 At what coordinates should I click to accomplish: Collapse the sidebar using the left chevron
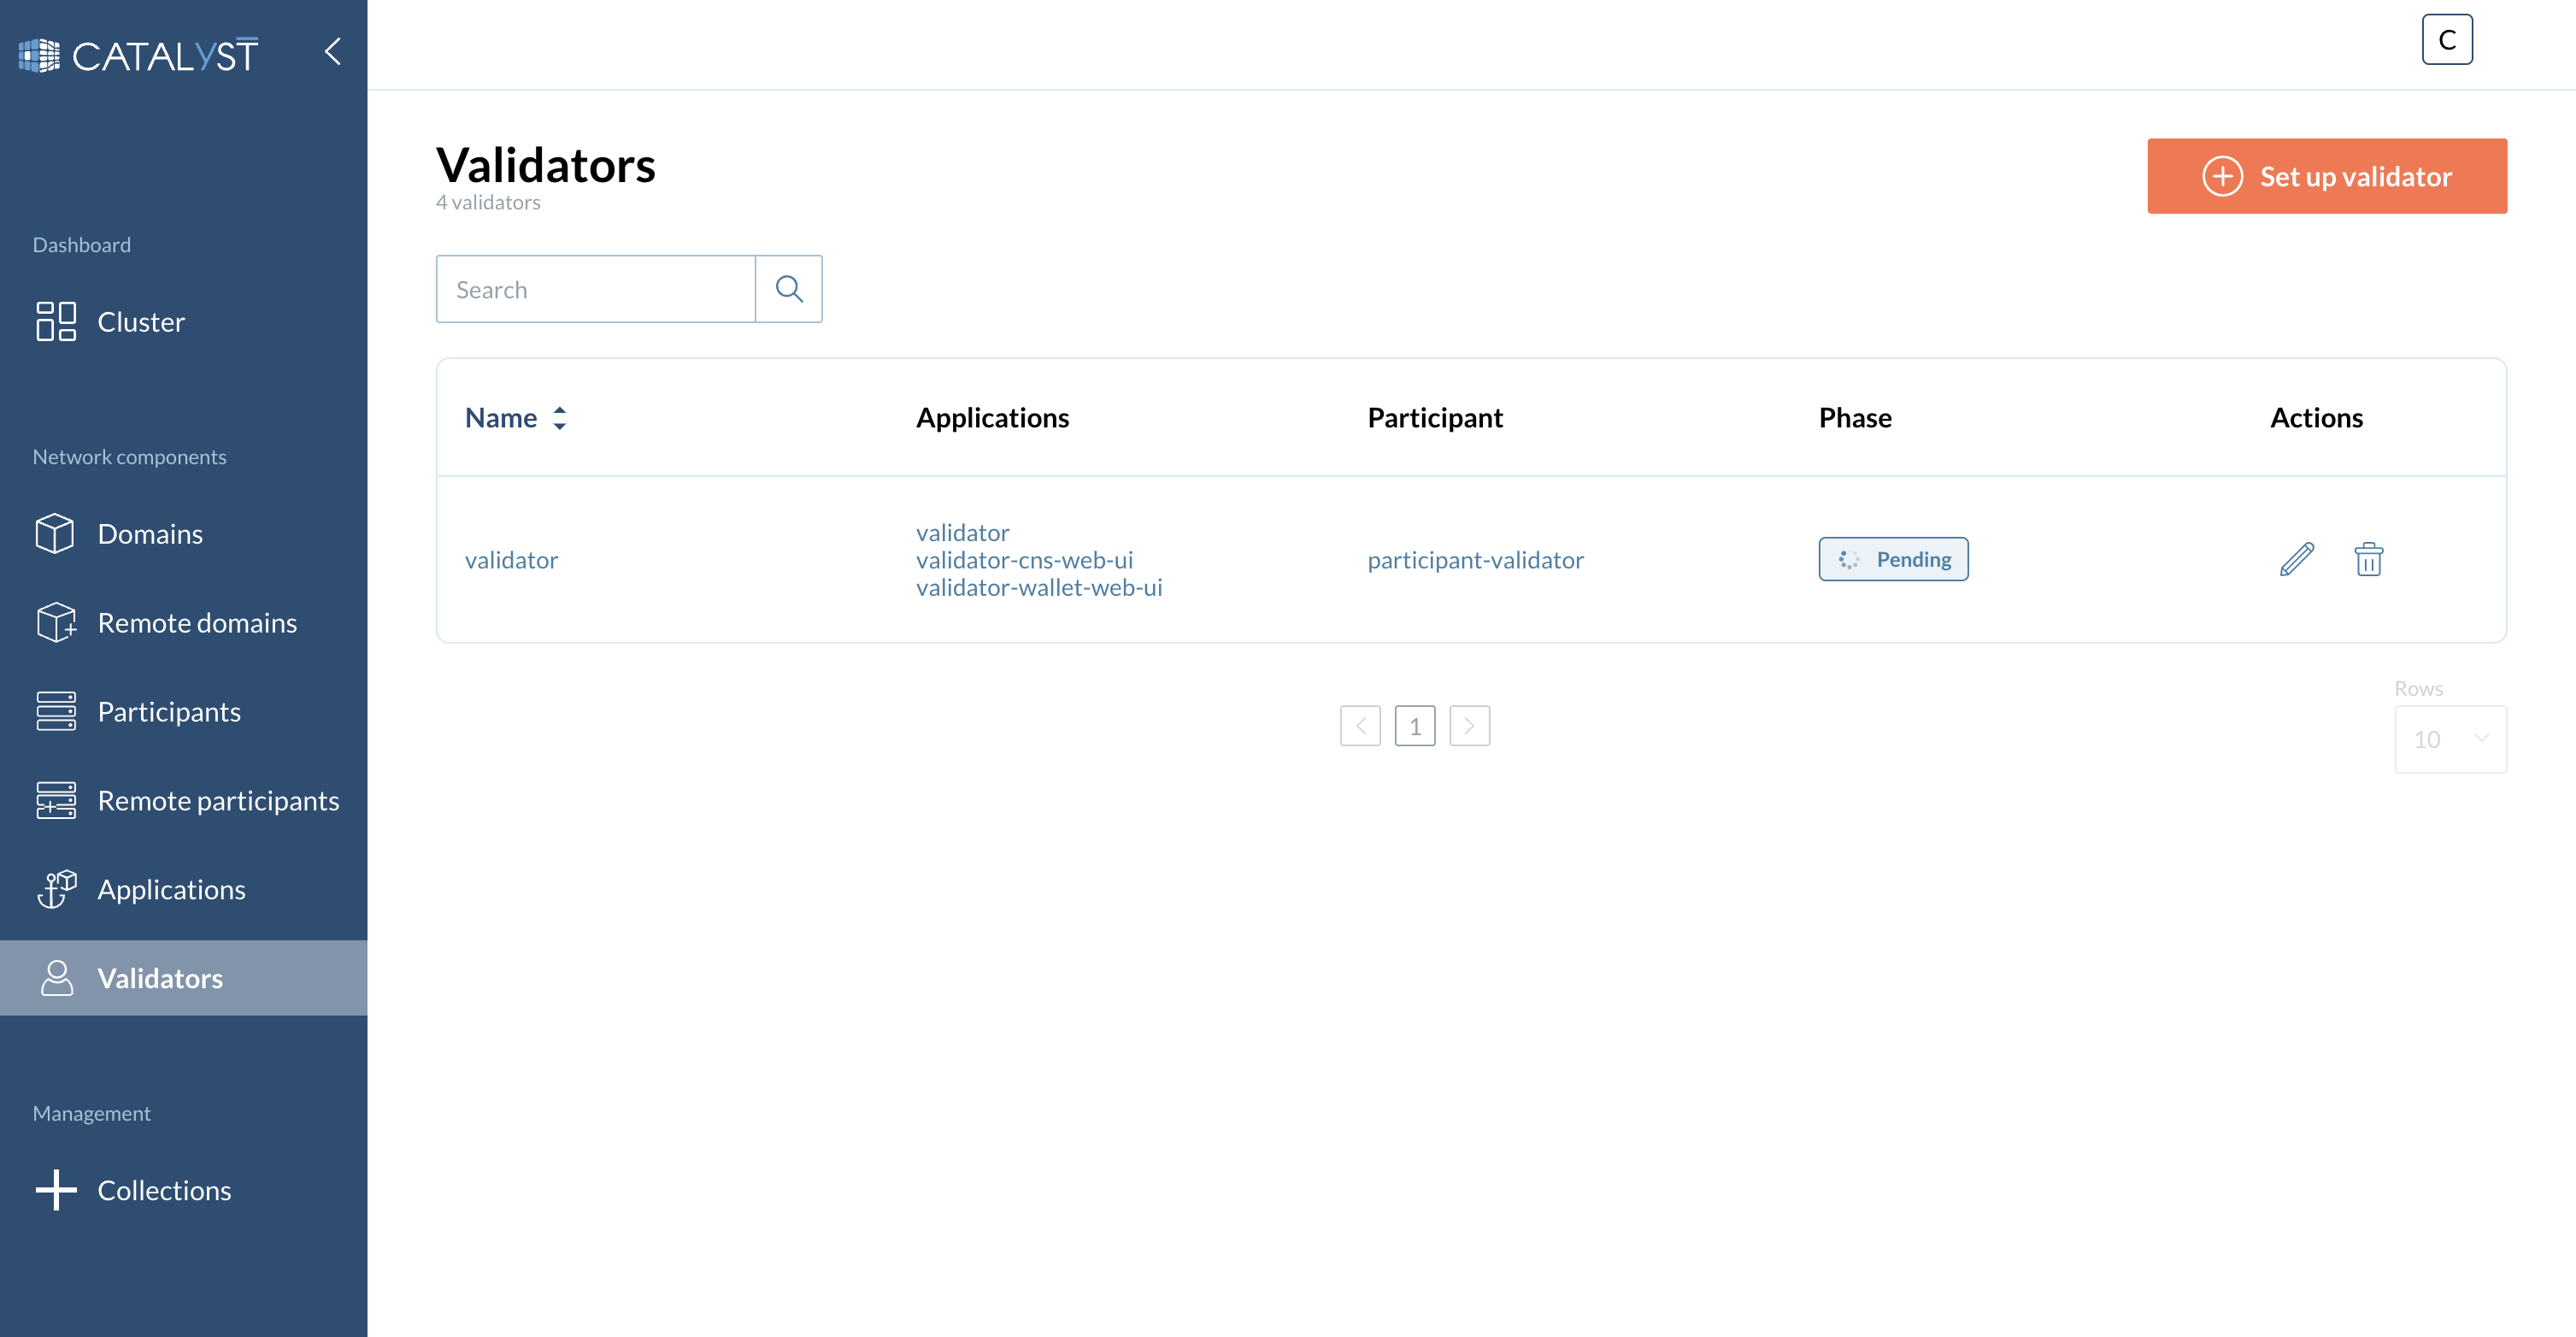(332, 52)
